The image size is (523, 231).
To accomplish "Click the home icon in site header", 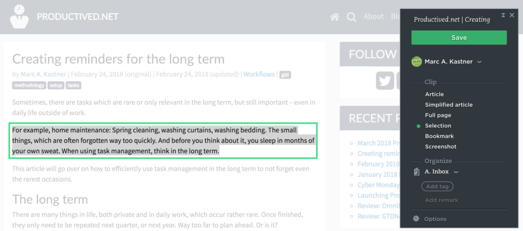I will coord(334,17).
